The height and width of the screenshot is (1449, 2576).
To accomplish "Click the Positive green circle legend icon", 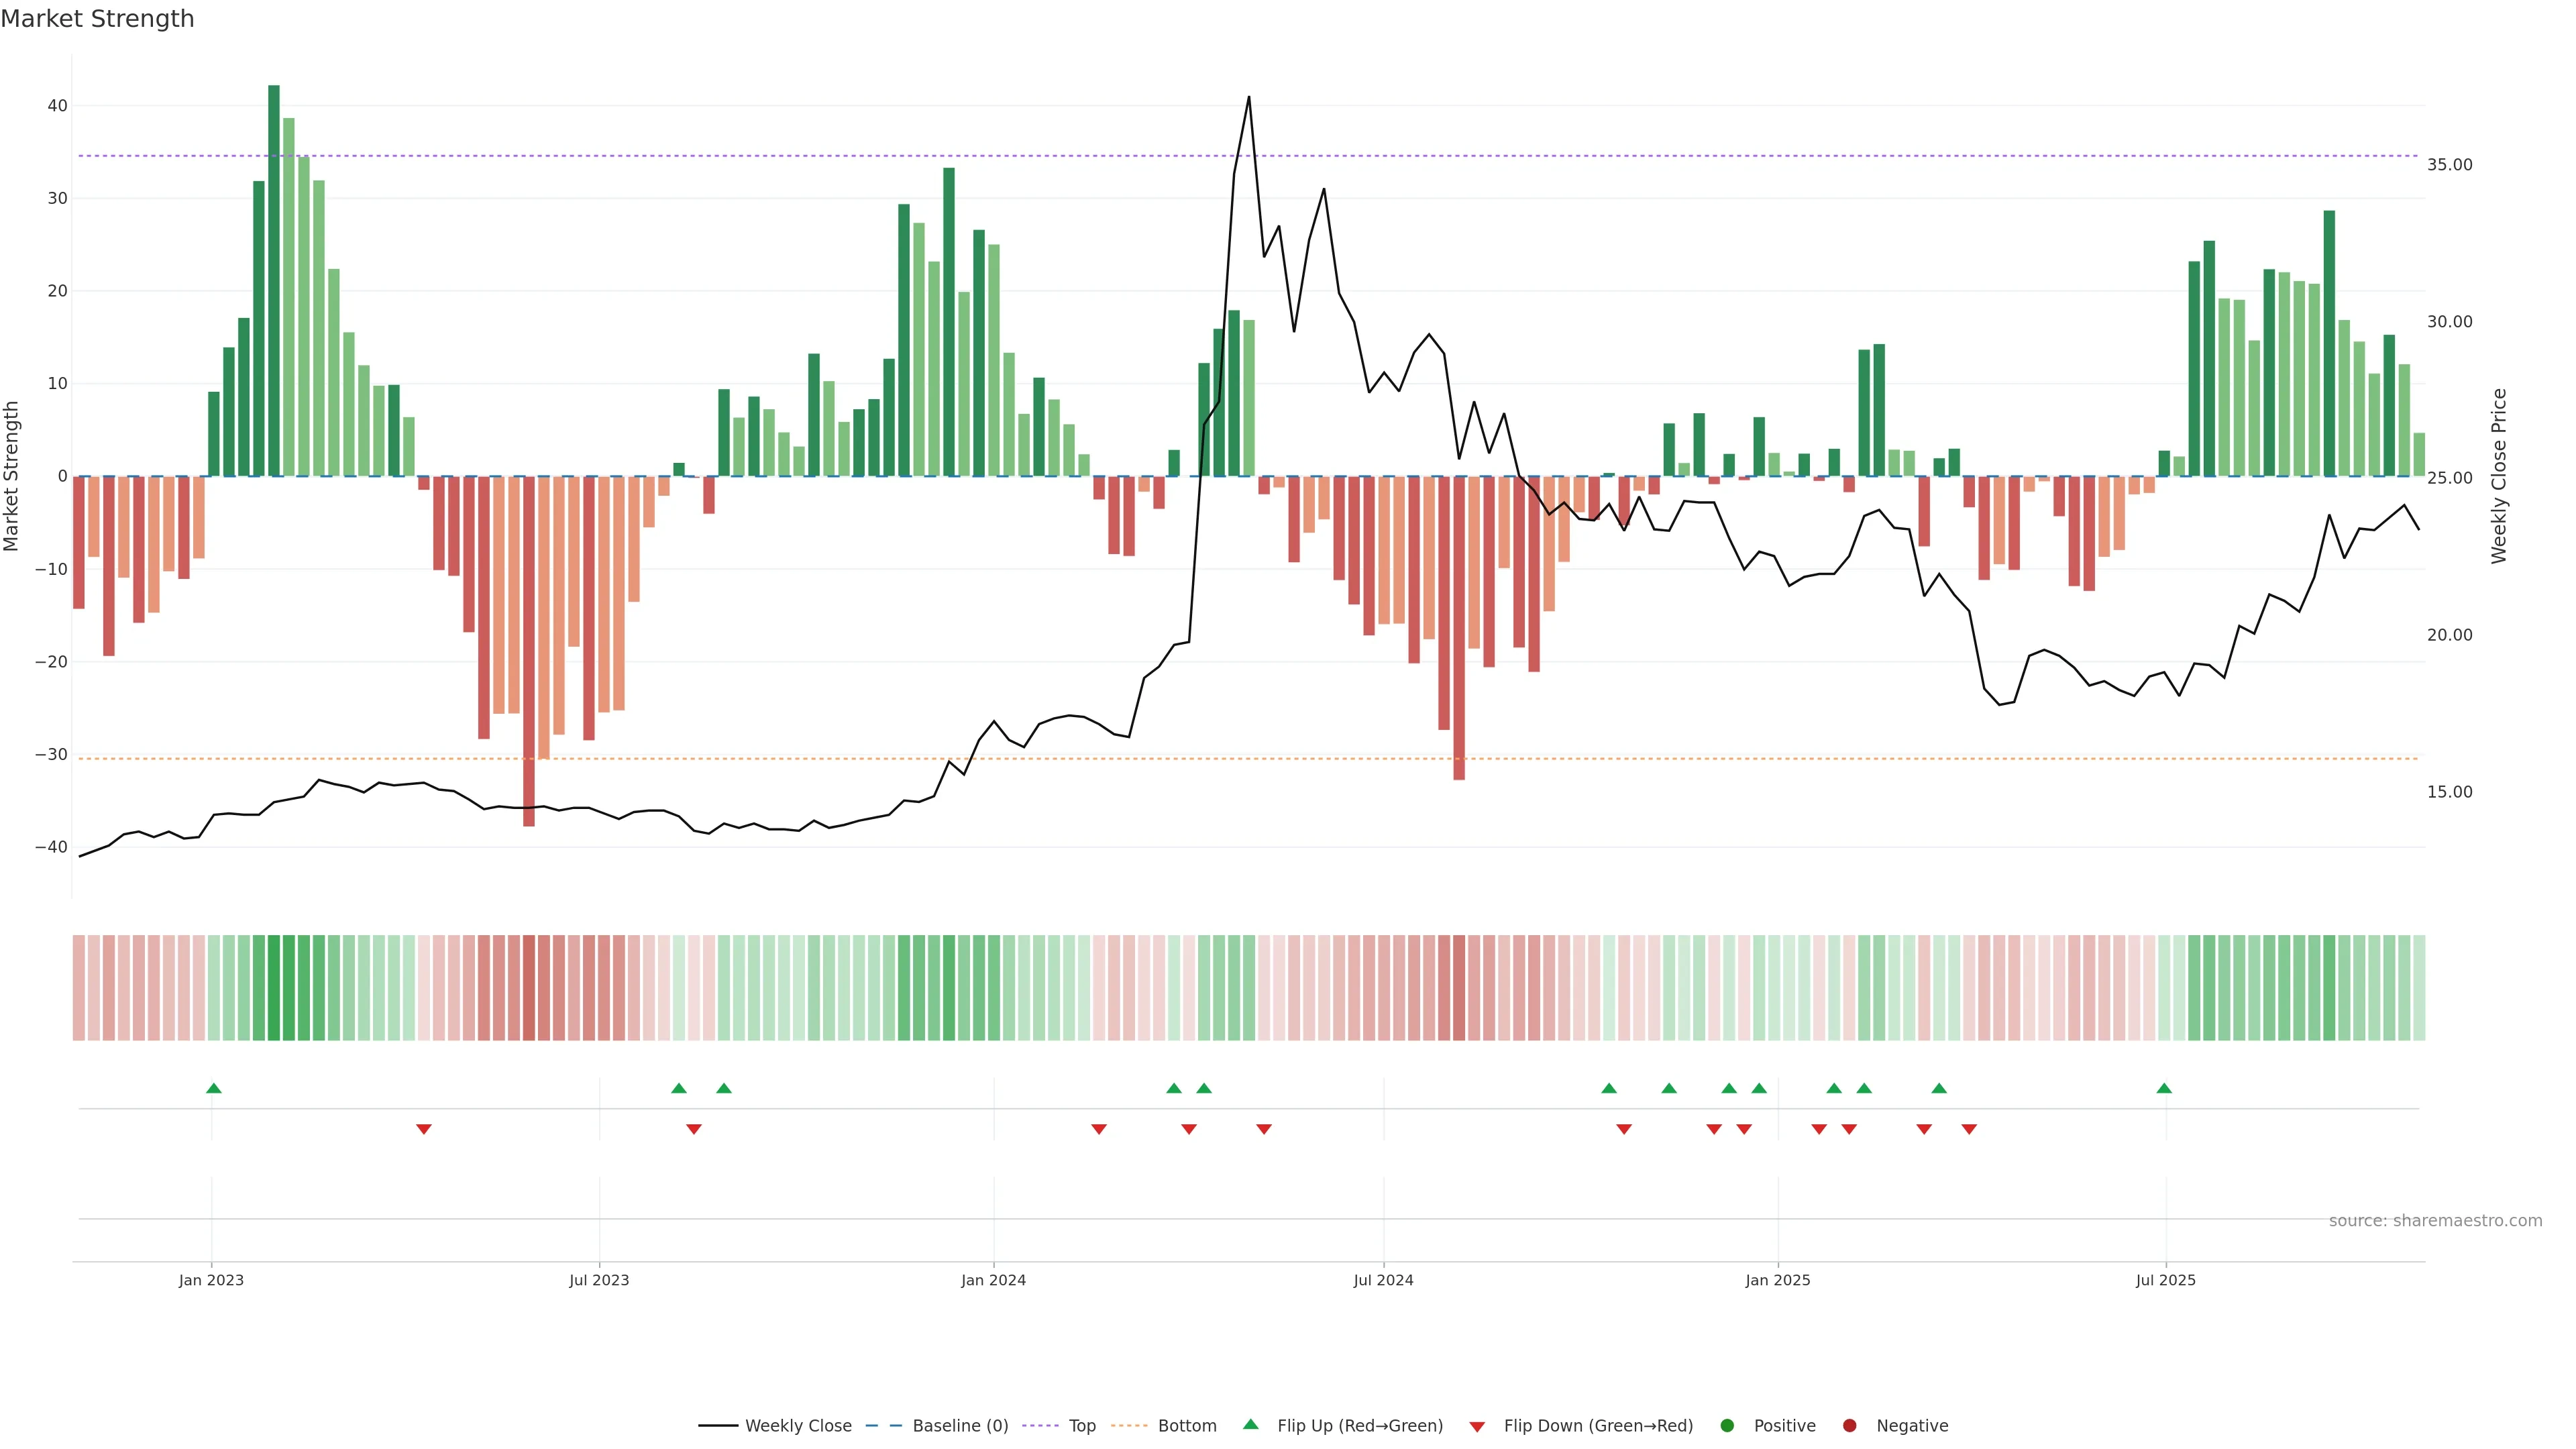I will [1727, 1426].
